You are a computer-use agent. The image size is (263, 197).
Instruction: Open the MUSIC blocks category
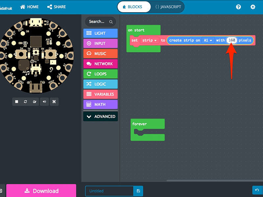(x=100, y=54)
